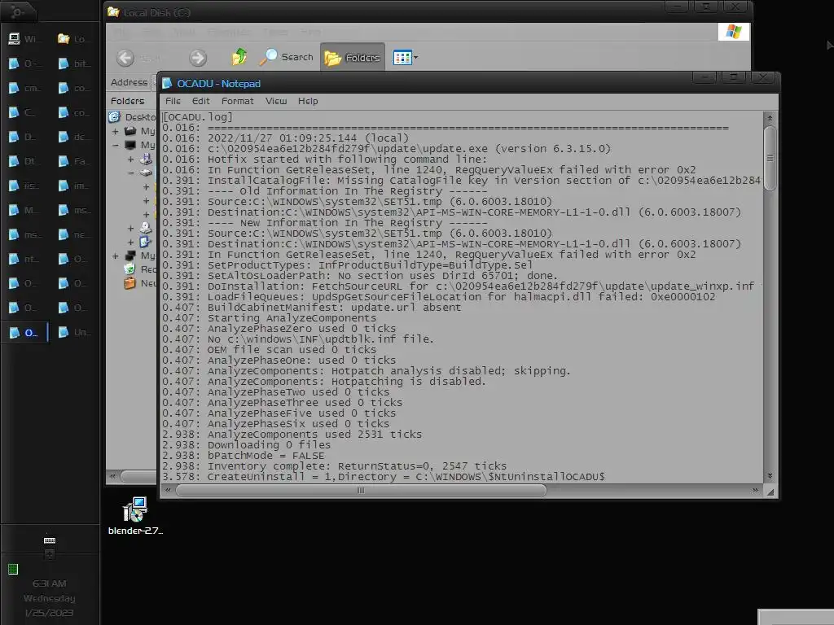The width and height of the screenshot is (834, 625).
Task: Switch to 'Dt...' Notepad taskbar item
Action: (25, 161)
